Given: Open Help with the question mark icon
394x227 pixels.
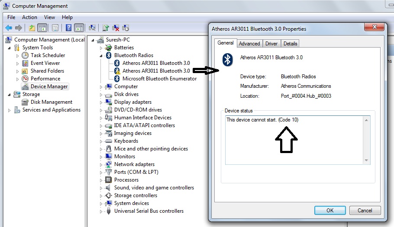Looking at the screenshot, I should click(68, 28).
